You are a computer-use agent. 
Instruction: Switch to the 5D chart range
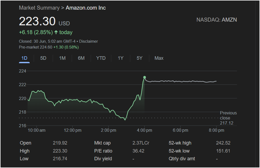[x=43, y=58]
